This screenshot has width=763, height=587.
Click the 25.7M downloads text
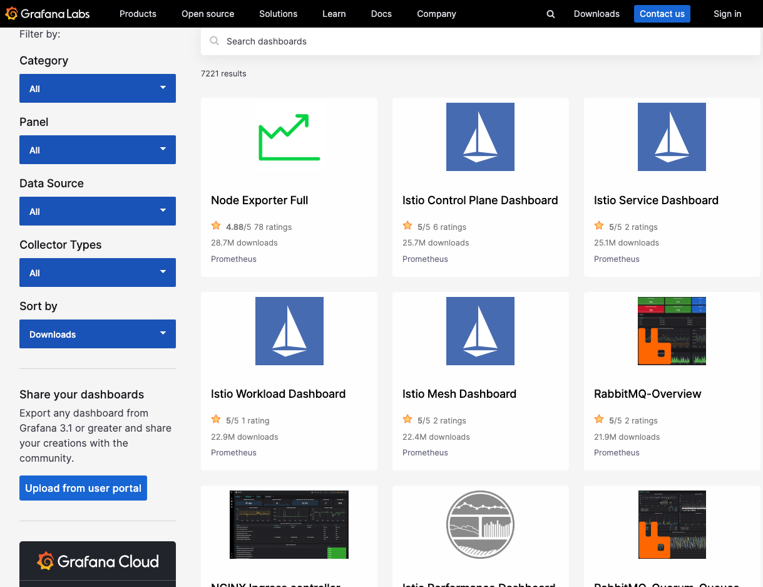click(436, 242)
